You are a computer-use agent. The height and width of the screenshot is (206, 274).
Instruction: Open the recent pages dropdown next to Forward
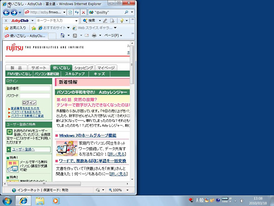(x=20, y=13)
